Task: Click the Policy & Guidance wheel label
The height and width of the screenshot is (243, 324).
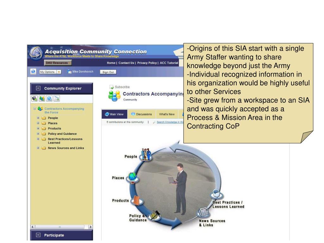Action: (138, 218)
